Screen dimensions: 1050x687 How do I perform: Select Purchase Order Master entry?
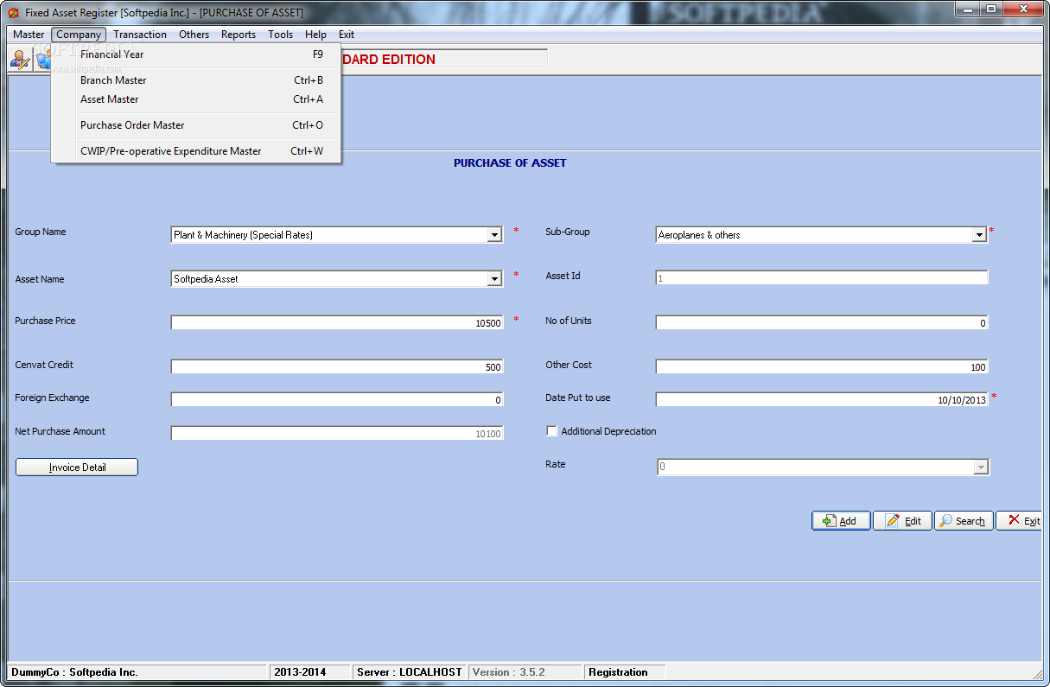pos(196,125)
